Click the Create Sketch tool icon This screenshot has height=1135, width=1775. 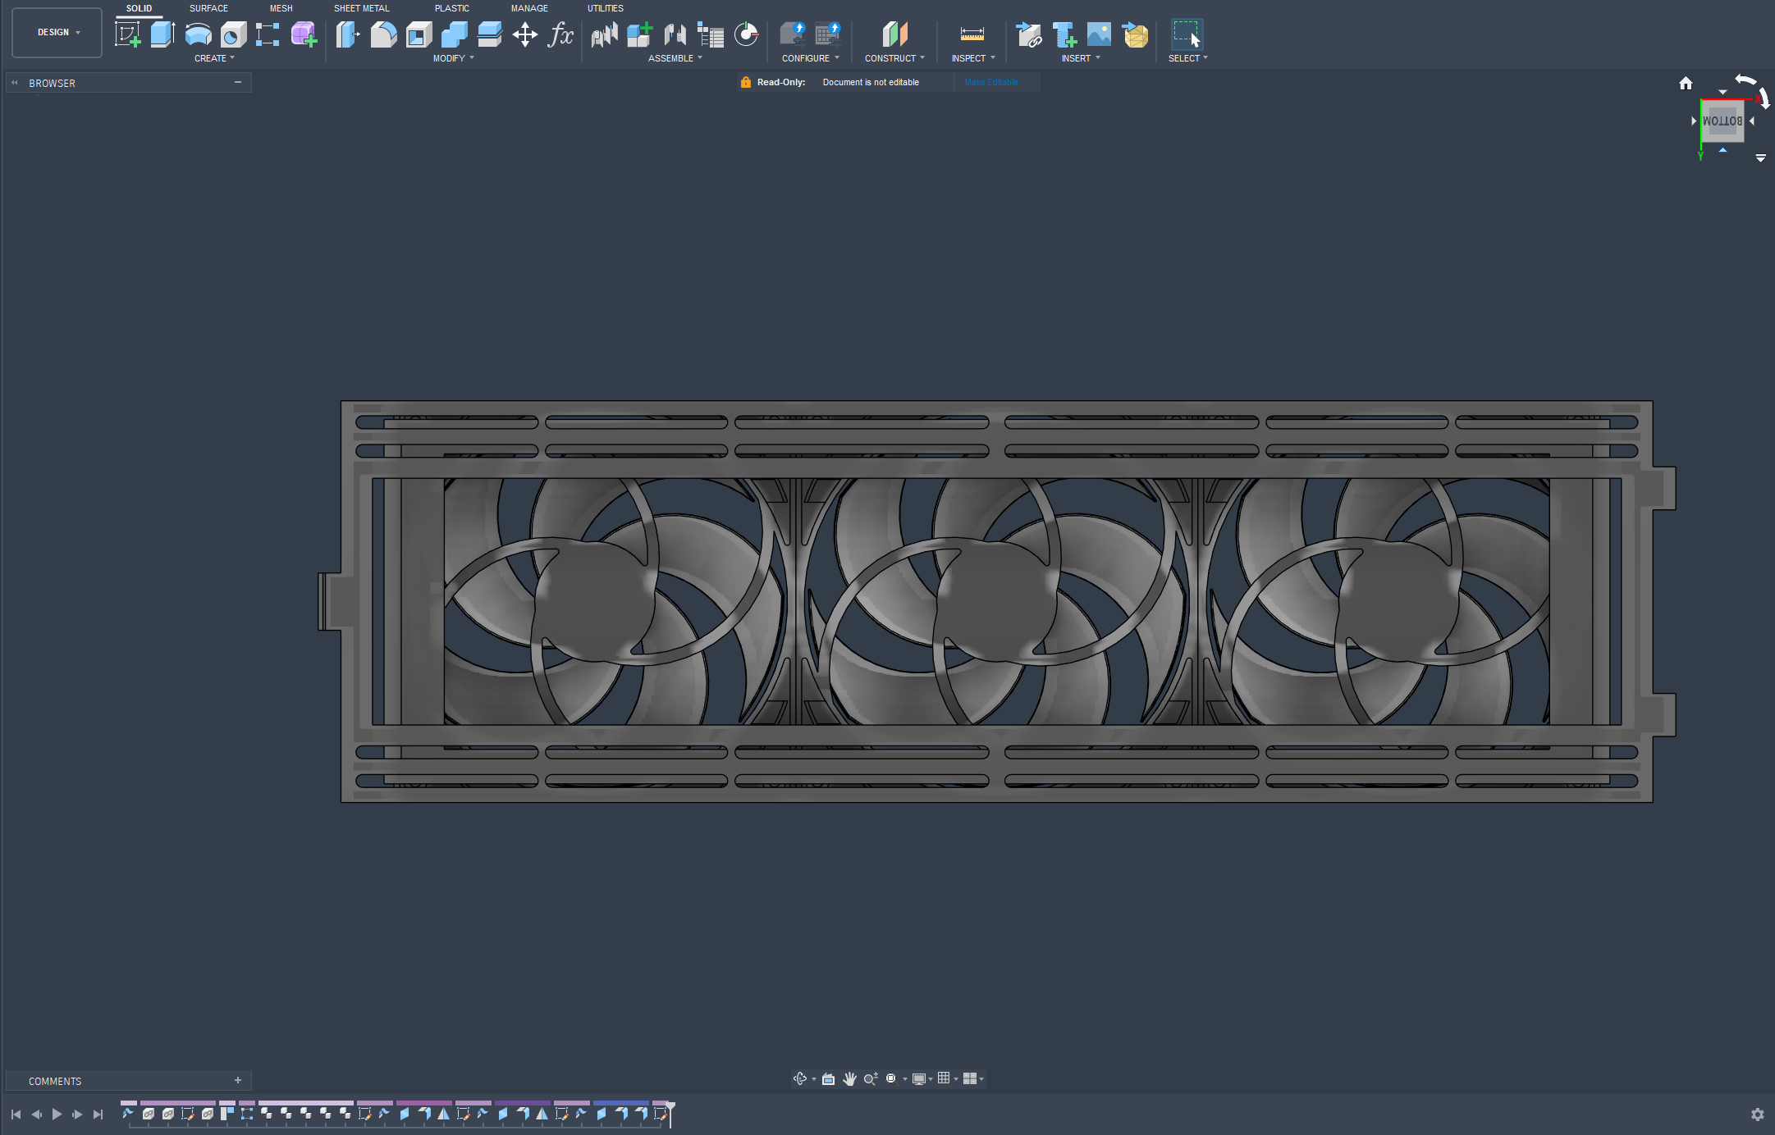pos(127,34)
